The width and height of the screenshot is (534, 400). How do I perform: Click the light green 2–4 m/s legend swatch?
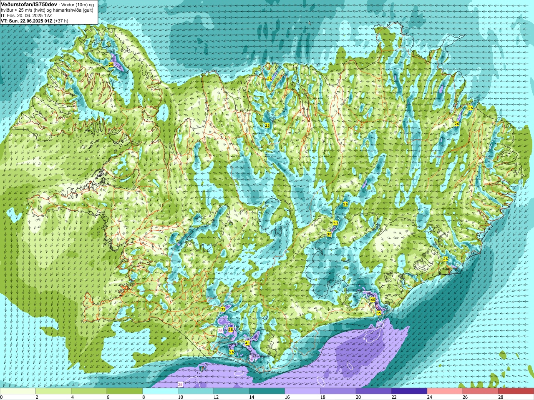[53, 391]
